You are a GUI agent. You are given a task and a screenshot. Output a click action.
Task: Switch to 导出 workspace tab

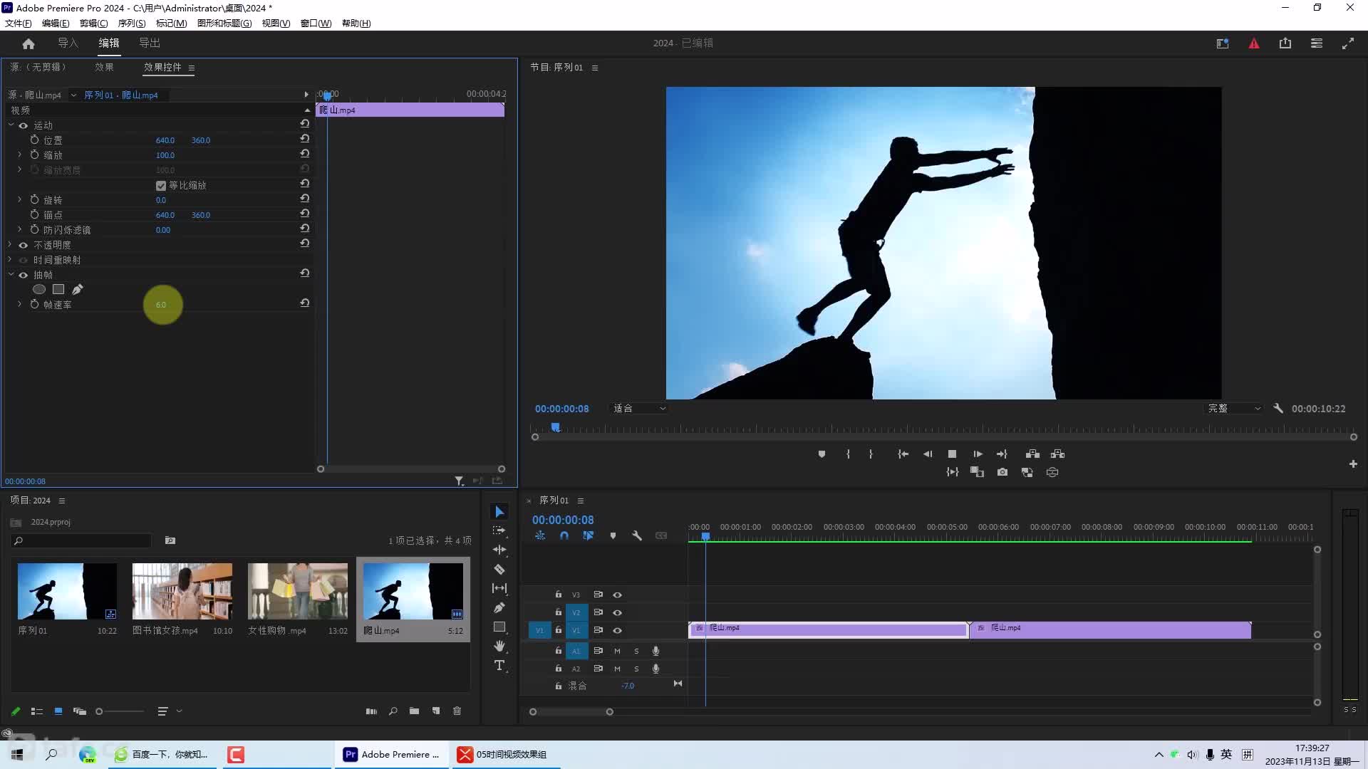point(150,43)
